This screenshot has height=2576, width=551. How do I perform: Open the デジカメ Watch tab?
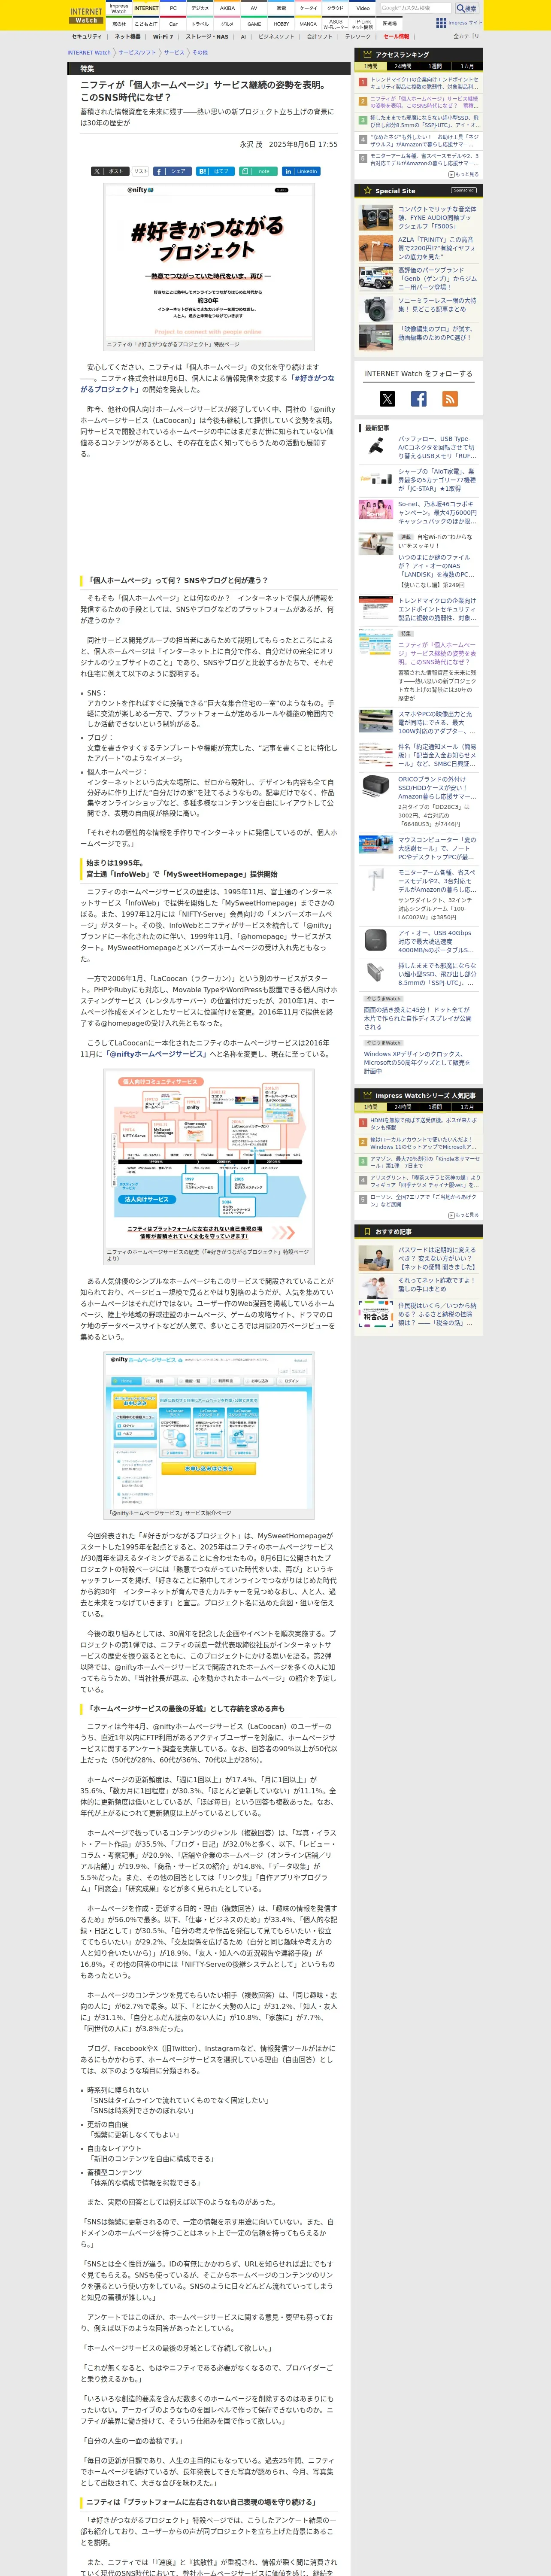(x=200, y=8)
